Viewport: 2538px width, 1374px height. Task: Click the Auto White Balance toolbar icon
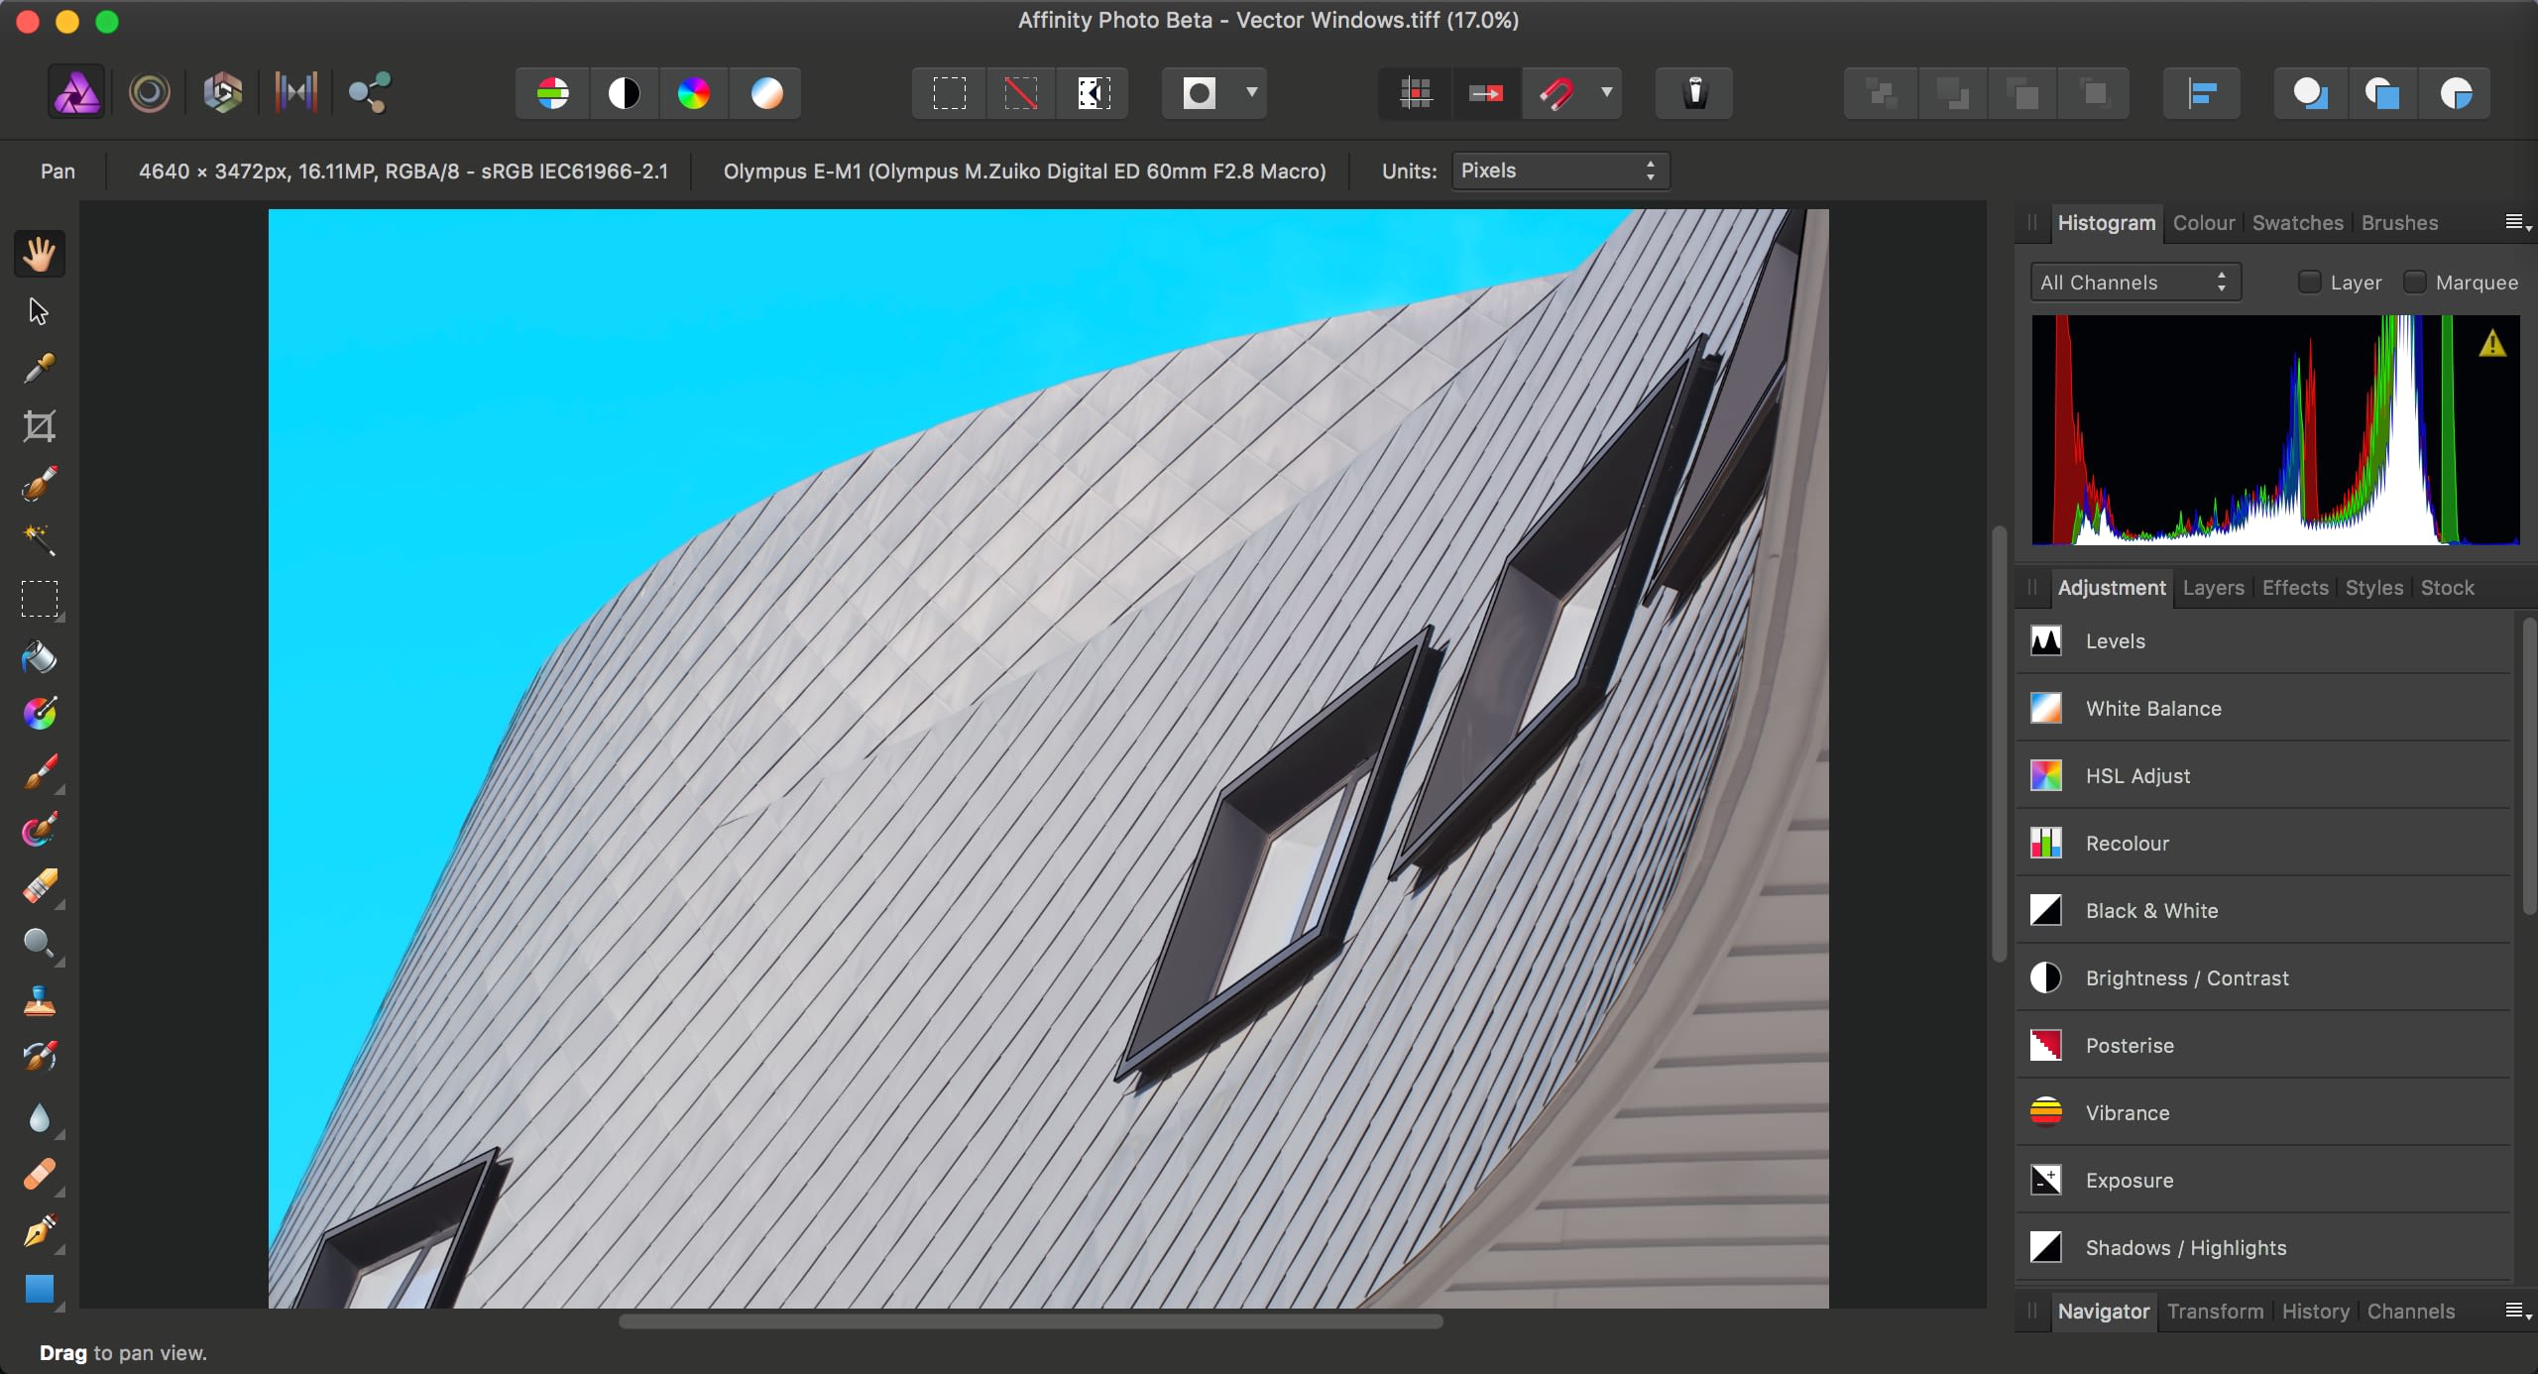[x=766, y=93]
